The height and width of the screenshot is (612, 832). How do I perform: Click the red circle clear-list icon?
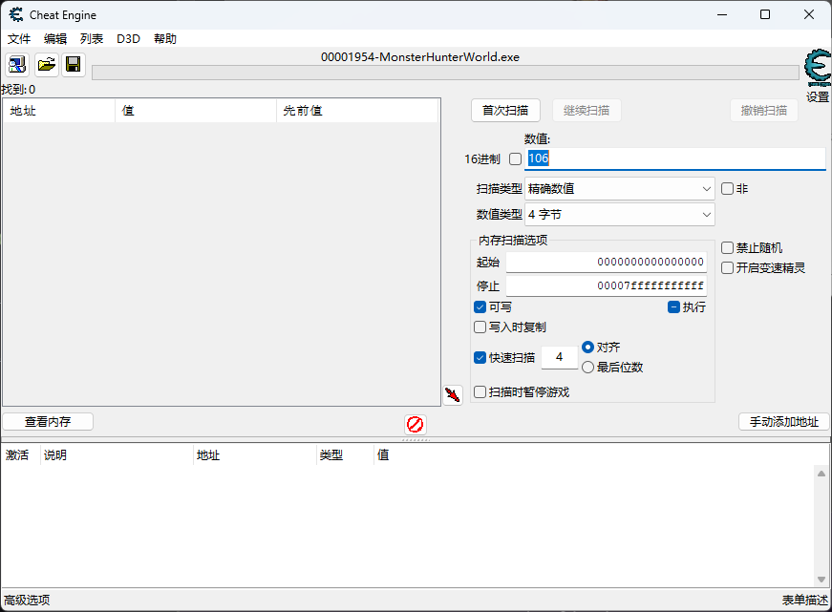tap(415, 424)
